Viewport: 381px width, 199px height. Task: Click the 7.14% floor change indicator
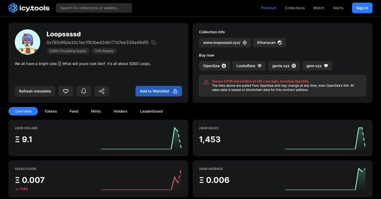22,189
